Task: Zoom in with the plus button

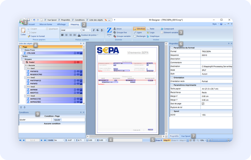Action: 228,140
